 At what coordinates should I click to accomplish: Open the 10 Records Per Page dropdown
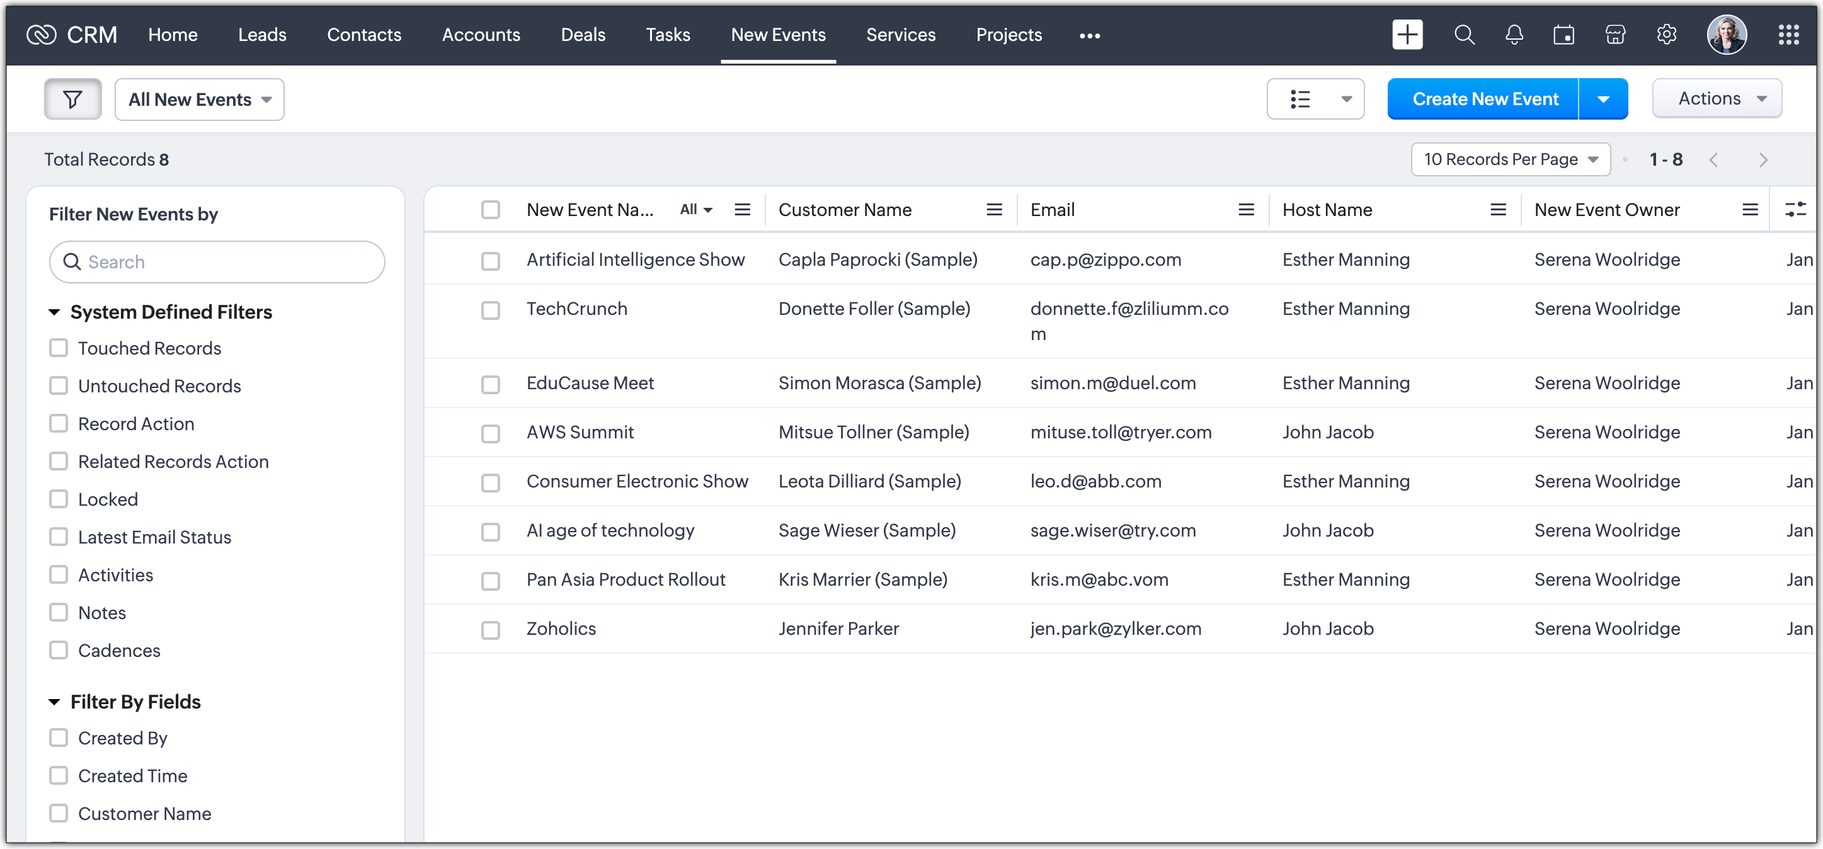pos(1510,159)
